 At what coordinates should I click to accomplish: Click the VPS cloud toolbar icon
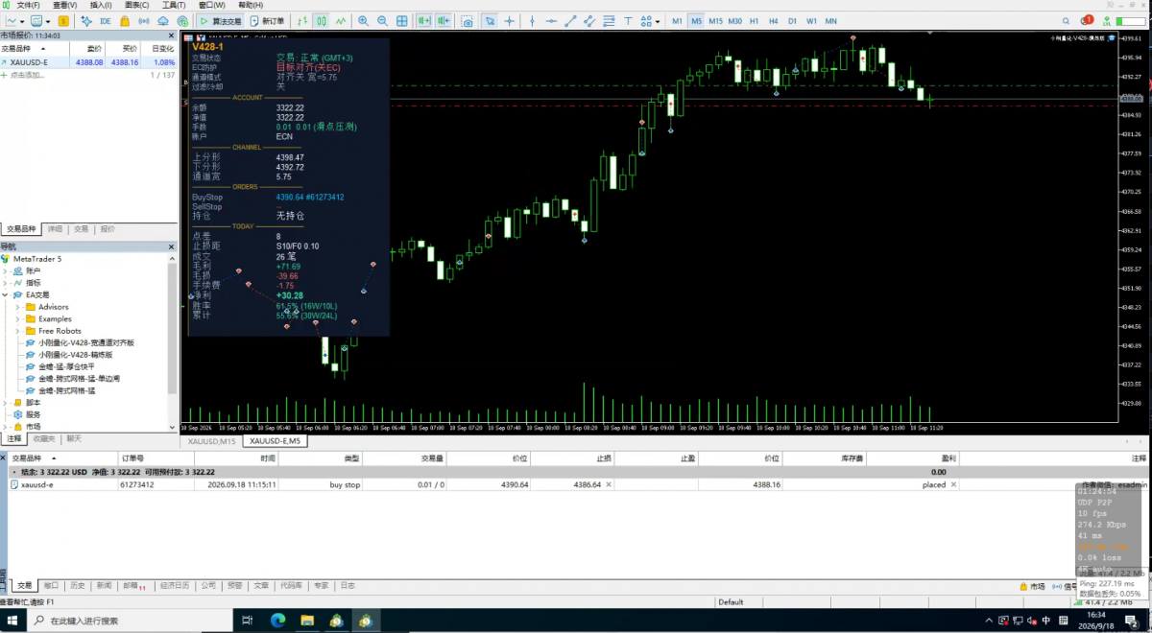point(163,20)
